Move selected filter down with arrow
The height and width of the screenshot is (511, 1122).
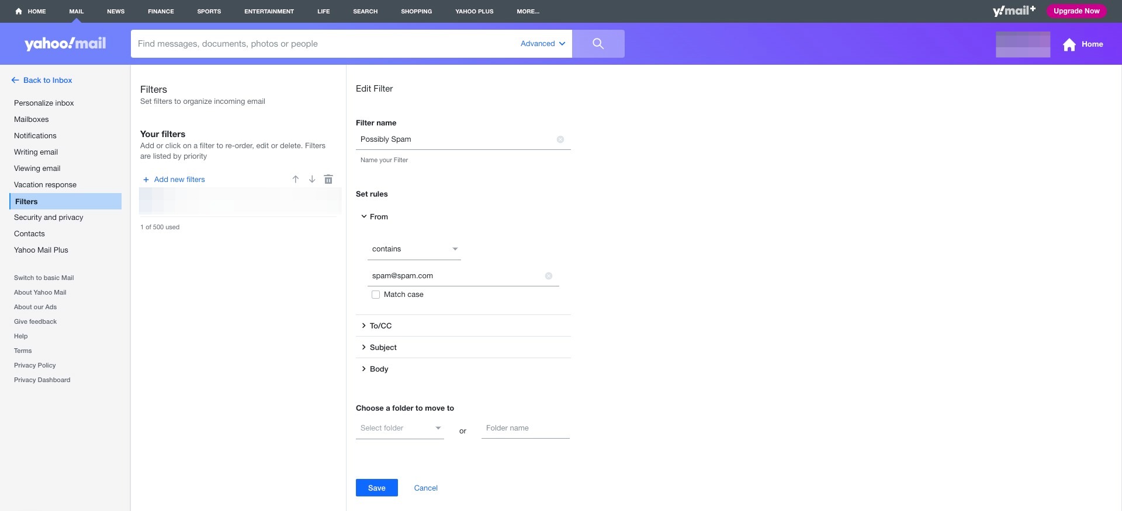coord(312,179)
